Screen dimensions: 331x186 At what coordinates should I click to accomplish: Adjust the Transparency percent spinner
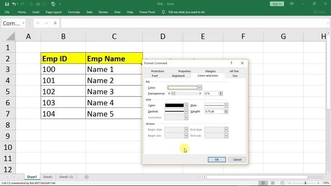(x=221, y=94)
